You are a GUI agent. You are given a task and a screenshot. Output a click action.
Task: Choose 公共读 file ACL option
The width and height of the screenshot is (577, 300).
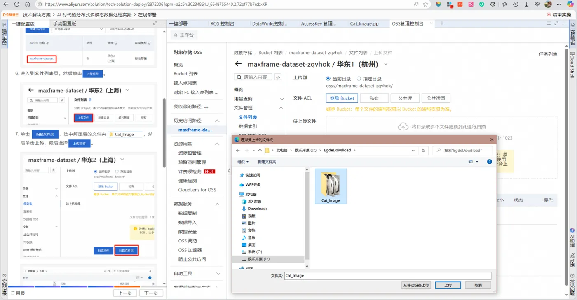click(x=405, y=98)
